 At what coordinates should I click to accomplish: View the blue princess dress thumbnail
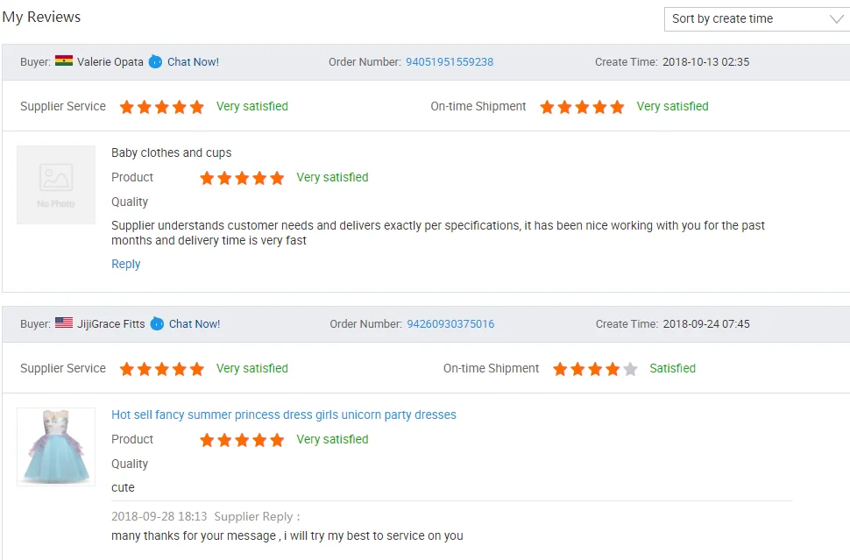pyautogui.click(x=56, y=447)
